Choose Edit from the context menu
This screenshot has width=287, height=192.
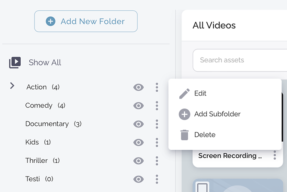coord(200,93)
